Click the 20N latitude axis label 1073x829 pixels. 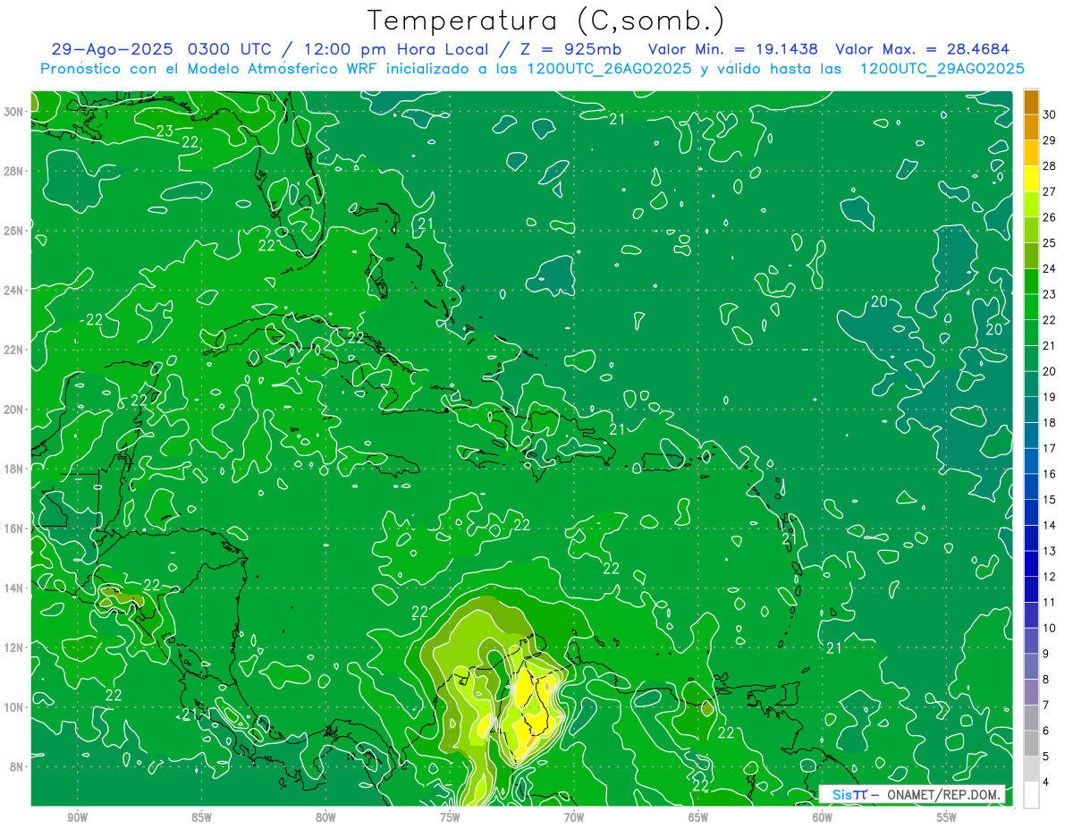[x=14, y=409]
